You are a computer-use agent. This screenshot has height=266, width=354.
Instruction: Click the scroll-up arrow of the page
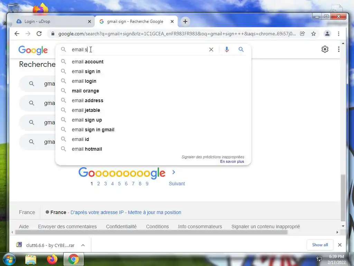point(343,43)
